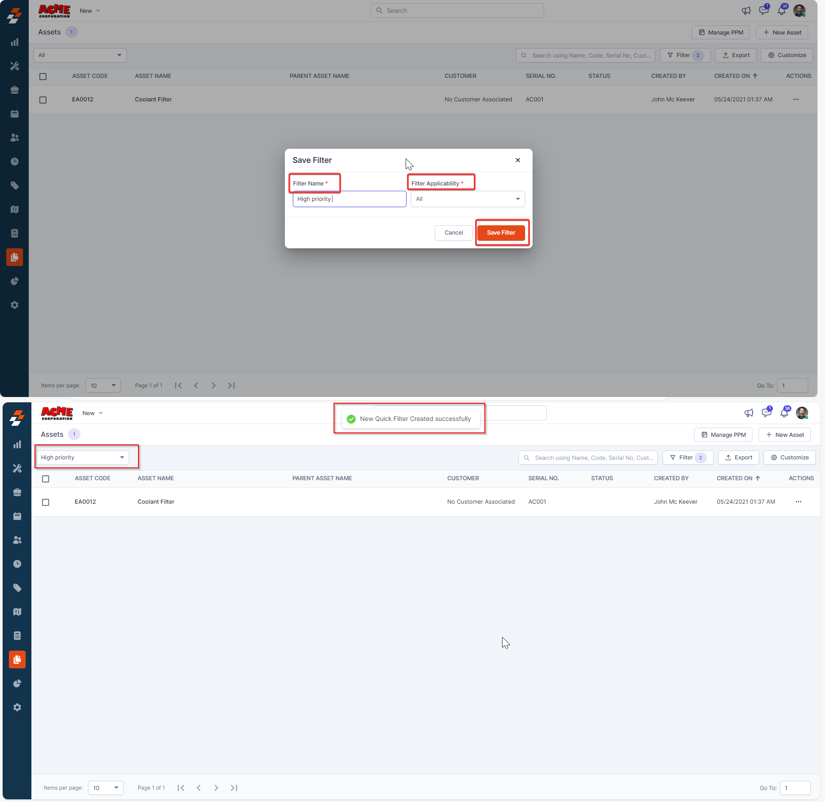Viewport: 825px width, 802px height.
Task: Open the New menu beside the success toast
Action: pyautogui.click(x=92, y=413)
